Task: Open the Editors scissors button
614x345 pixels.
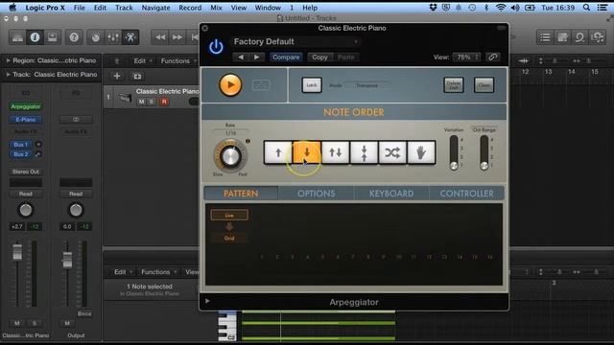Action: (130, 37)
